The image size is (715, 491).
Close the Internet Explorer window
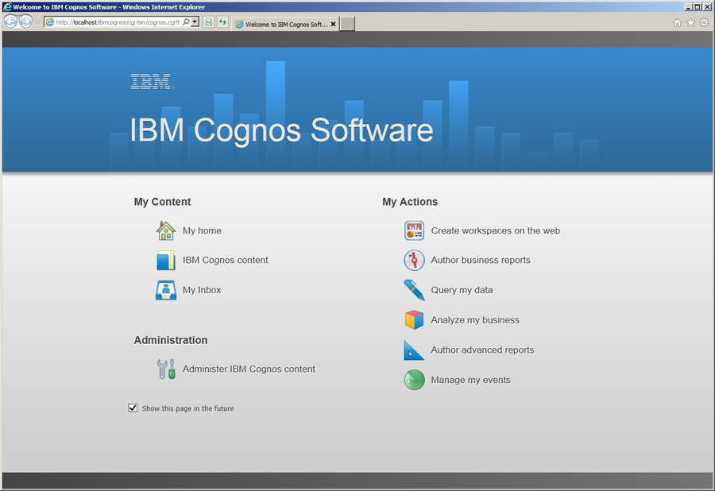(x=707, y=7)
